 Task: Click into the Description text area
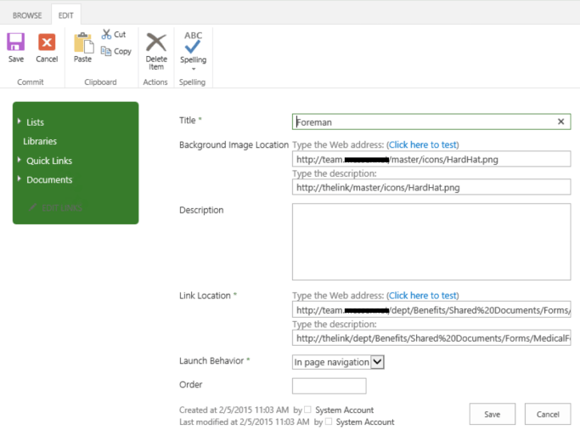pos(431,241)
